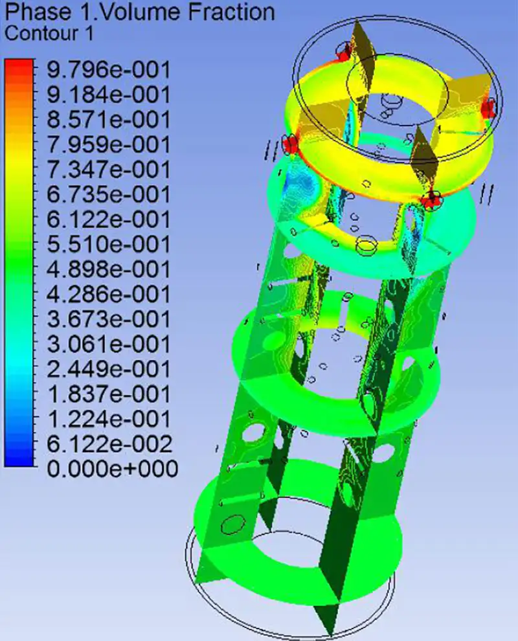Pick the legend value 4.286e-001
Screen dimensions: 518x641
[108, 295]
